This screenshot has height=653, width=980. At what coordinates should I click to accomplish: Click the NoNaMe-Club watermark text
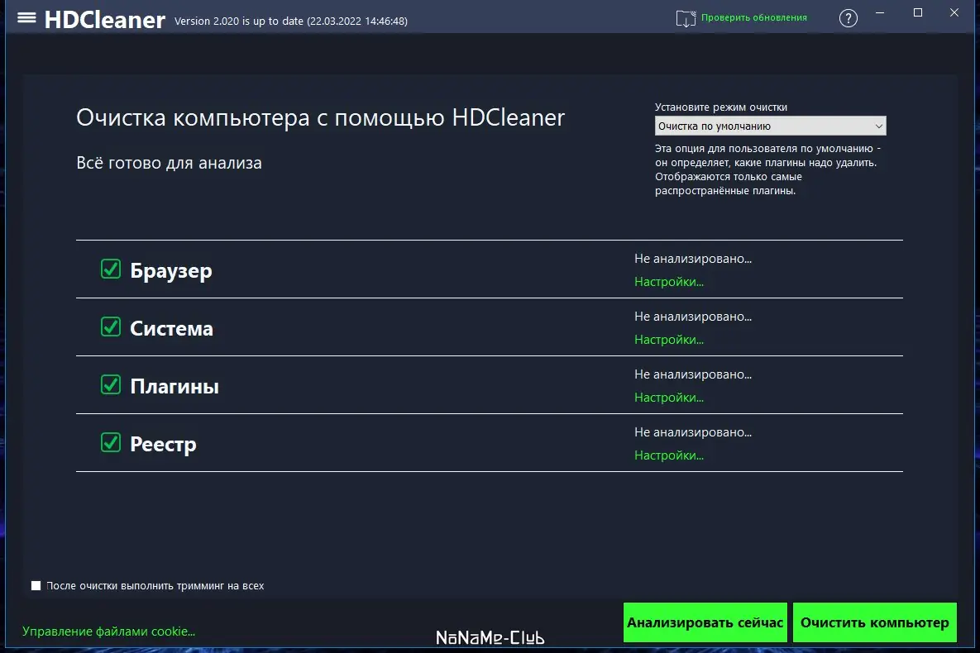[490, 636]
